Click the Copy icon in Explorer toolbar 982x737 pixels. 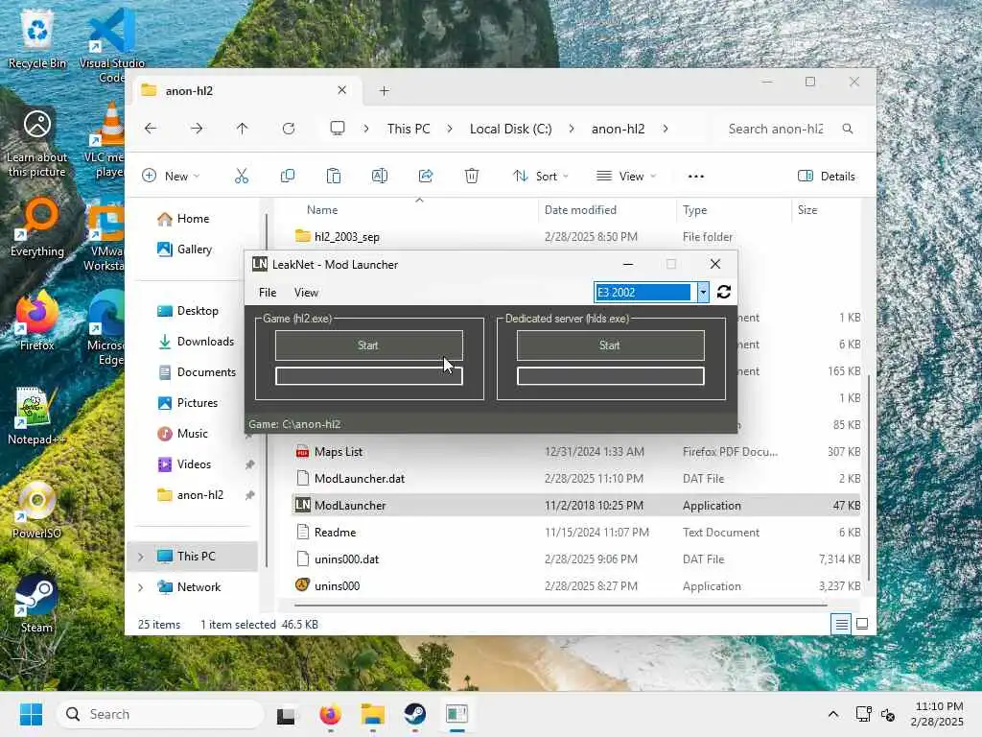pyautogui.click(x=288, y=177)
